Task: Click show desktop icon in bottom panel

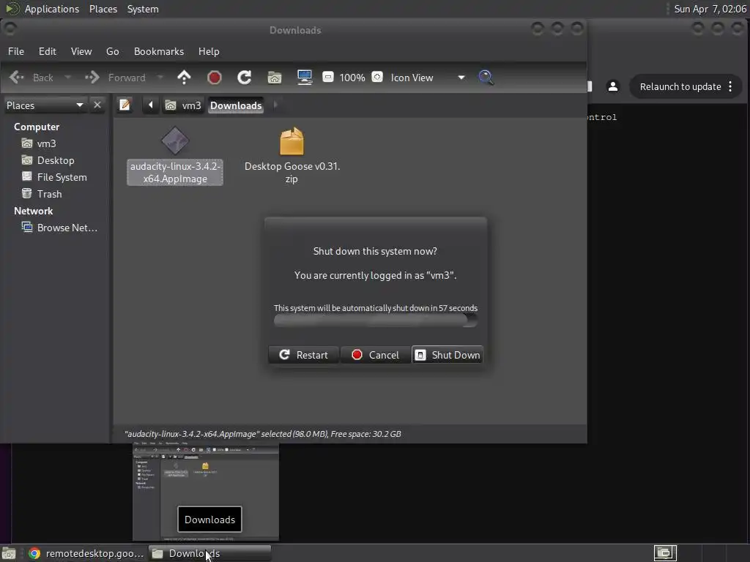Action: [x=9, y=553]
